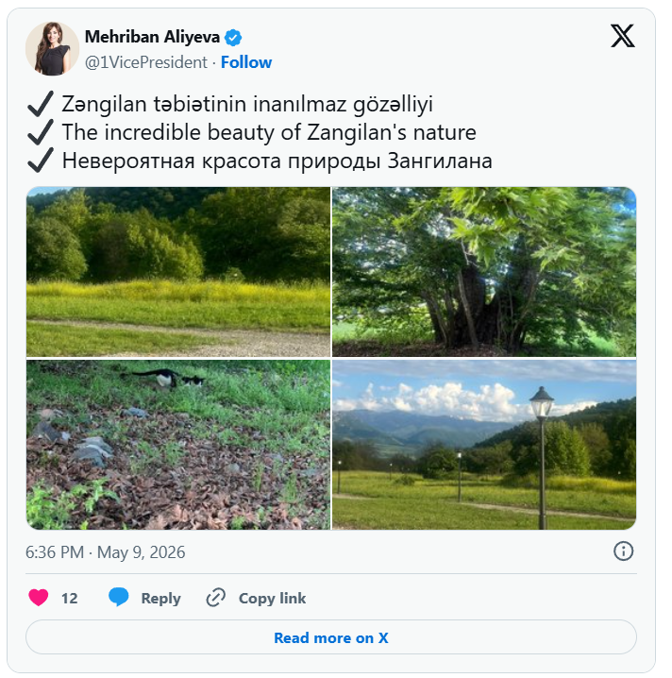The width and height of the screenshot is (672, 678).
Task: Click the copy link chain icon
Action: [215, 598]
